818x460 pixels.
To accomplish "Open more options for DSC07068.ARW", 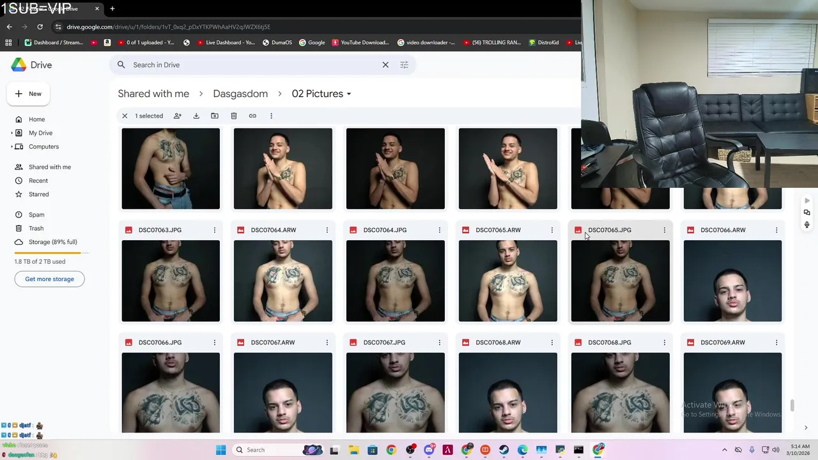I will click(x=552, y=342).
